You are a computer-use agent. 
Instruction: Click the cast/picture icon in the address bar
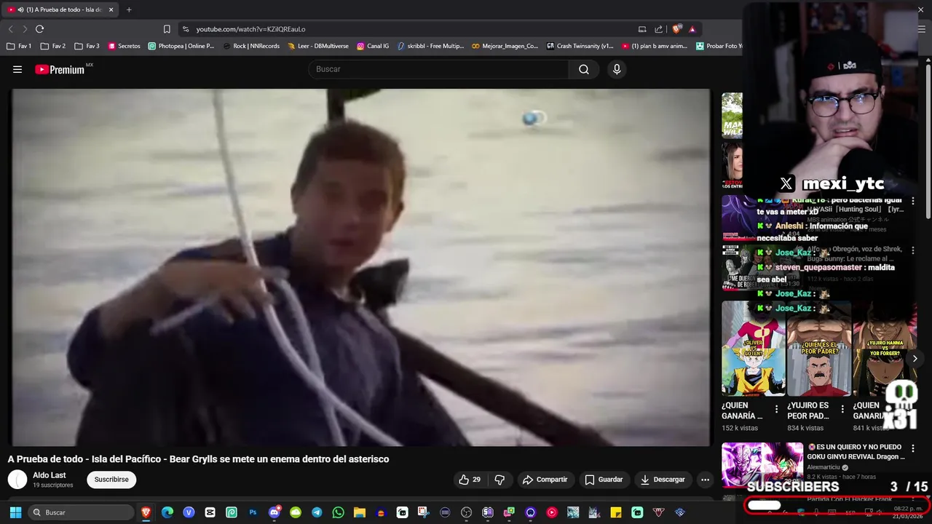tap(642, 29)
